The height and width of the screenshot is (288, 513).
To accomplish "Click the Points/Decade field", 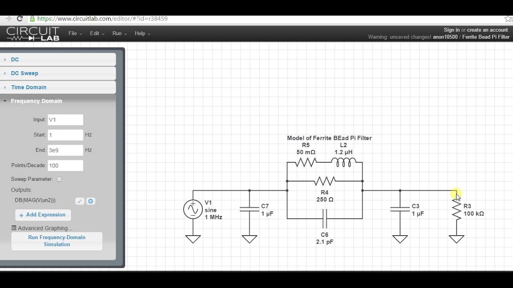I will [65, 166].
